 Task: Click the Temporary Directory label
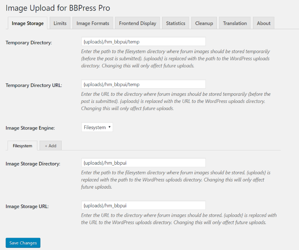tap(29, 43)
